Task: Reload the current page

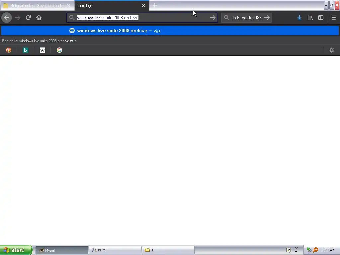Action: click(x=28, y=18)
